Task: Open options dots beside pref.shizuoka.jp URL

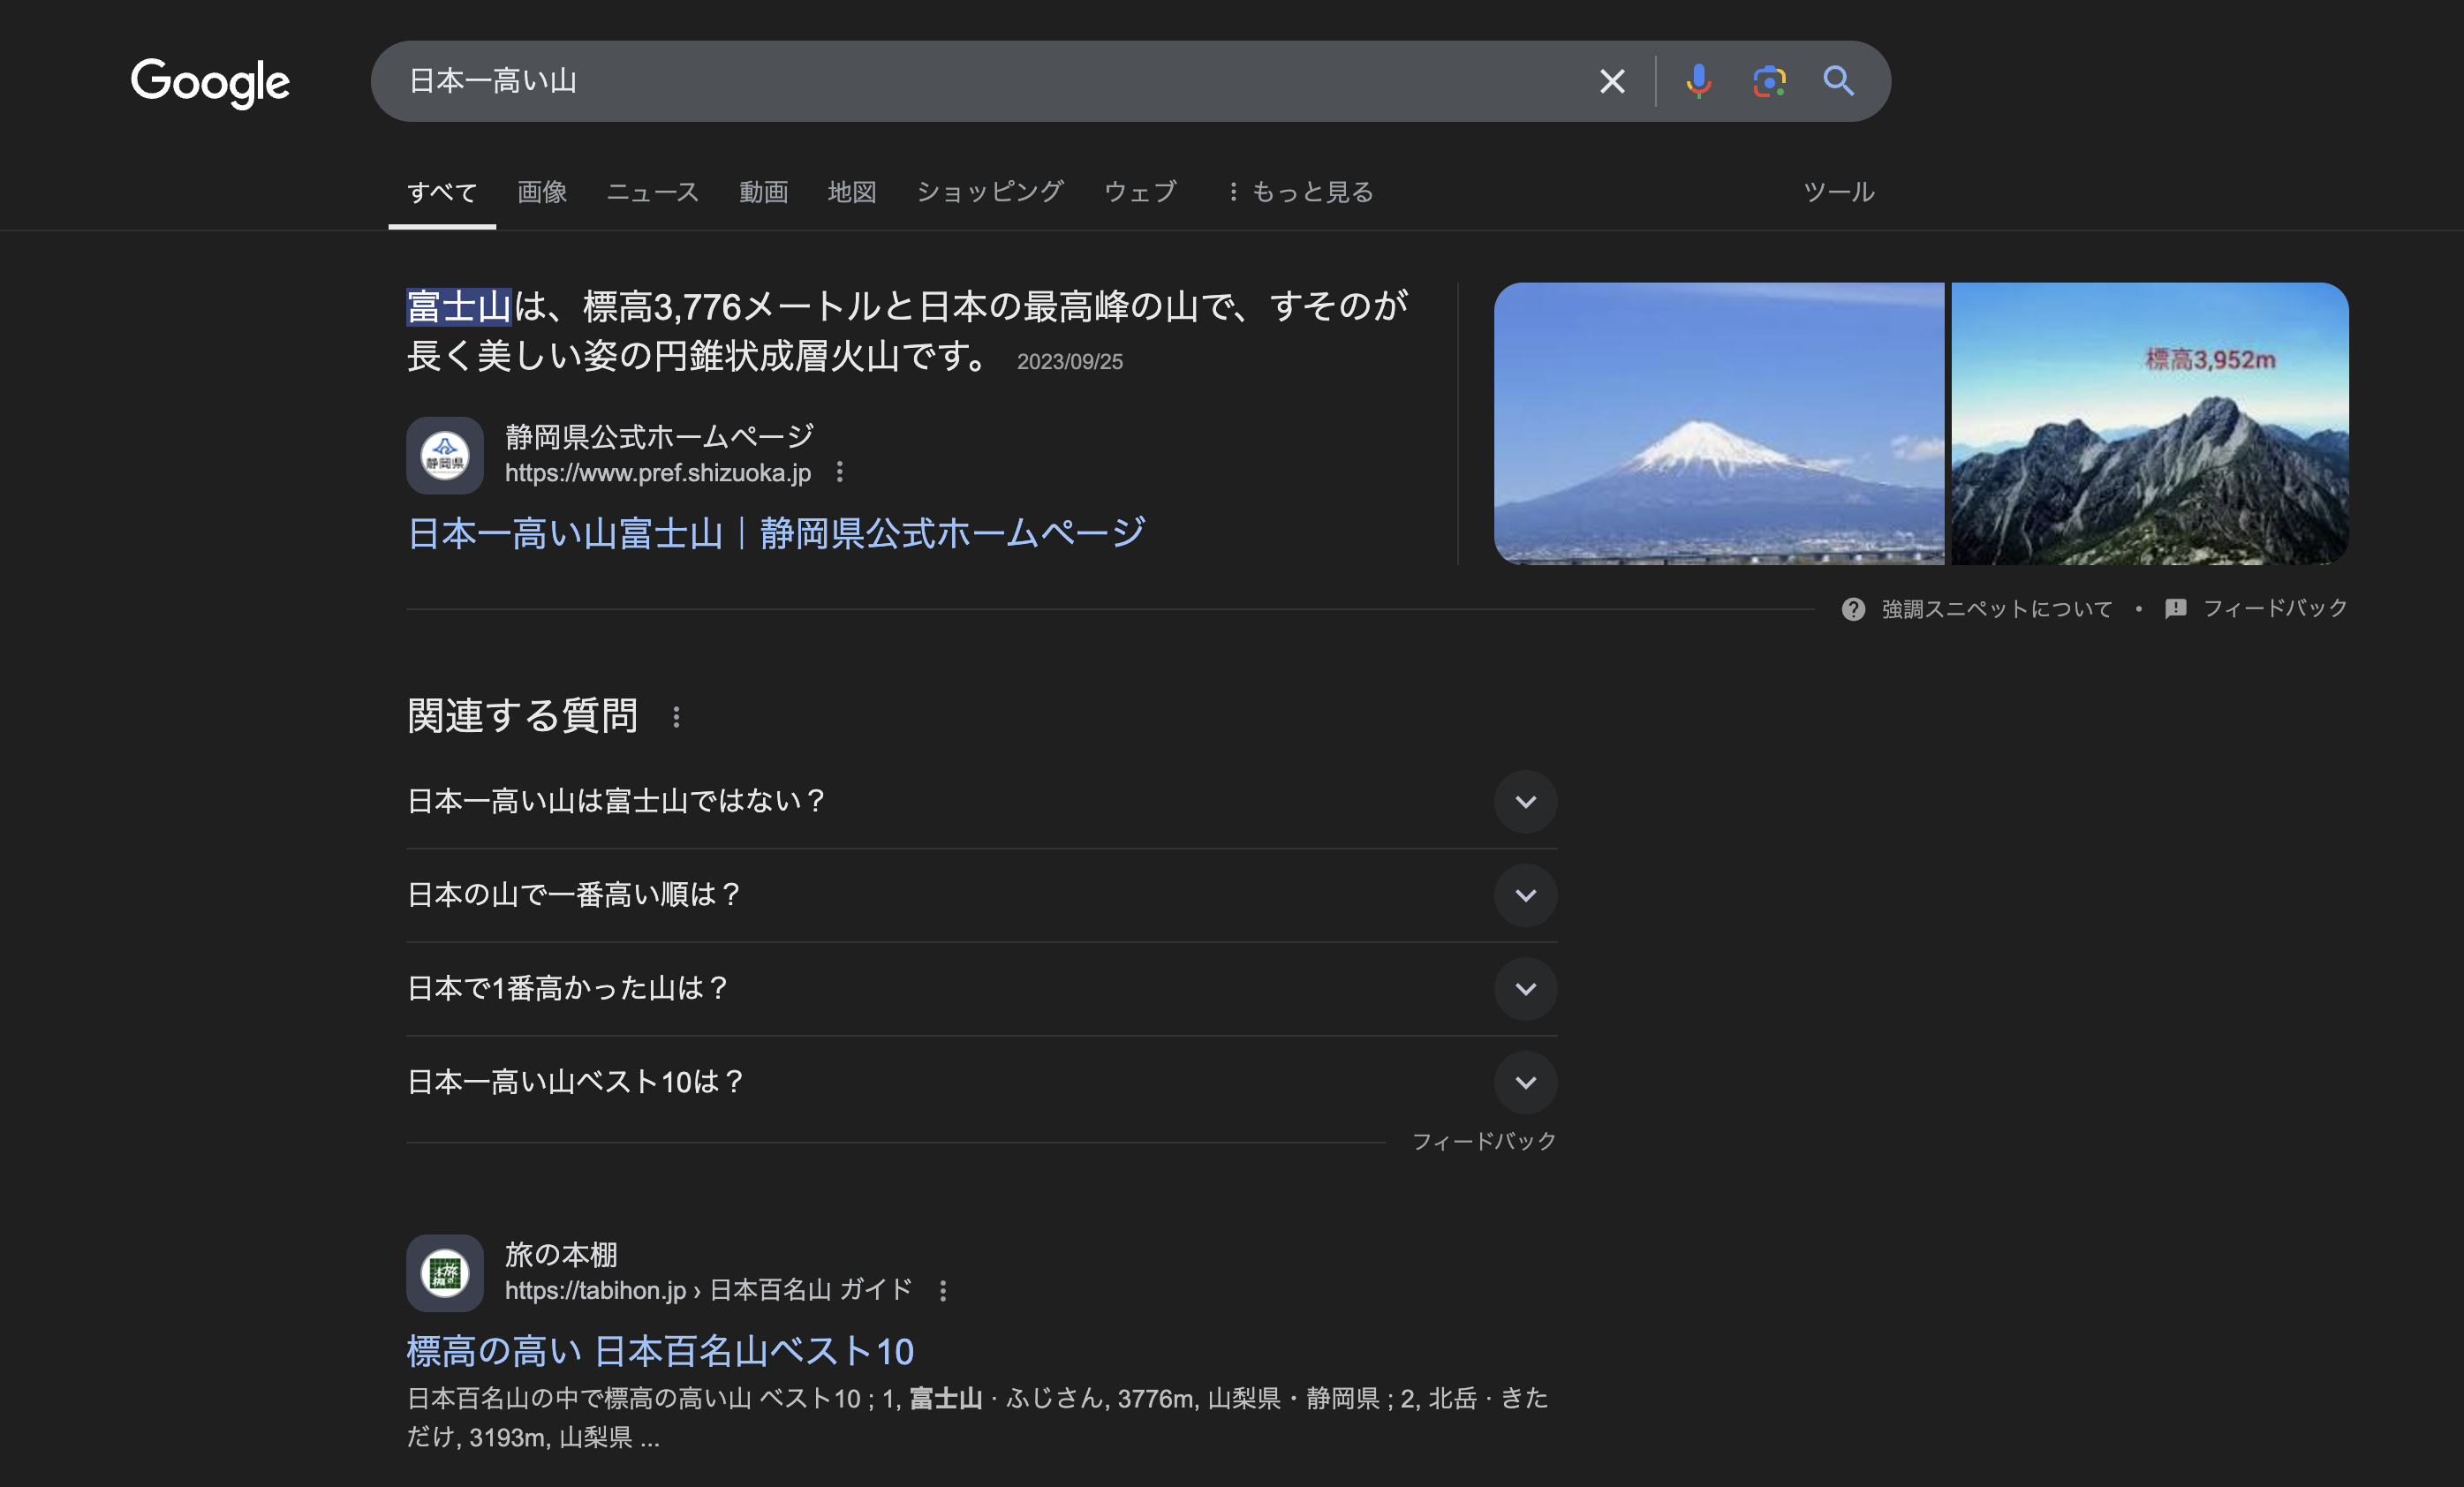Action: 840,472
